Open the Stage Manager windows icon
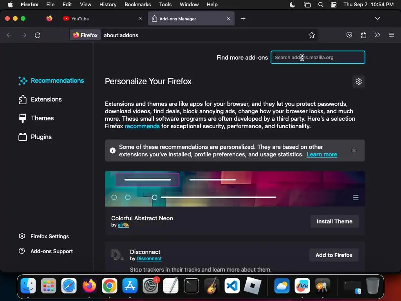401x301 pixels. coord(307,5)
